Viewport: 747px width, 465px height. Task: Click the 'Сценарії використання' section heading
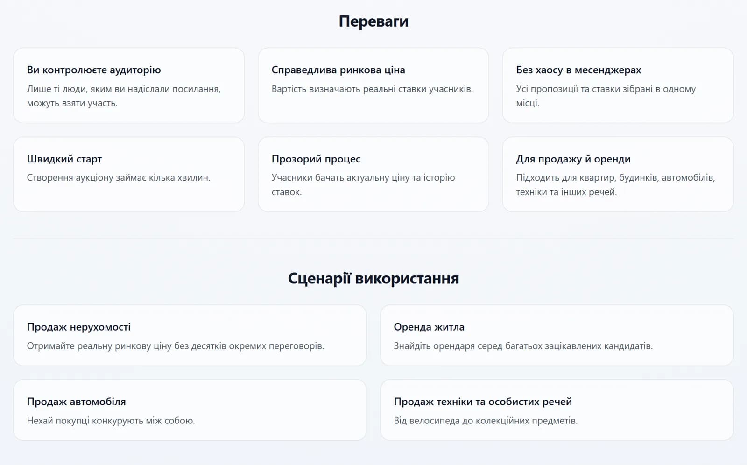click(x=373, y=278)
